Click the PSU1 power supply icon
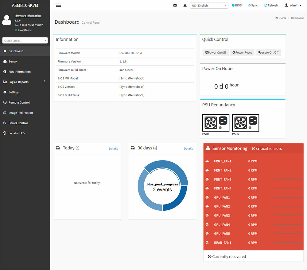This screenshot has width=307, height=270. point(215,123)
